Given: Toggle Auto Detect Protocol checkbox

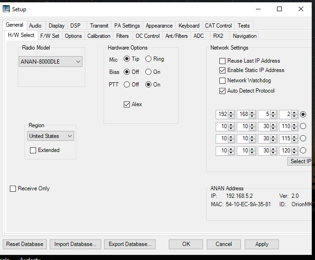Looking at the screenshot, I should tap(222, 91).
